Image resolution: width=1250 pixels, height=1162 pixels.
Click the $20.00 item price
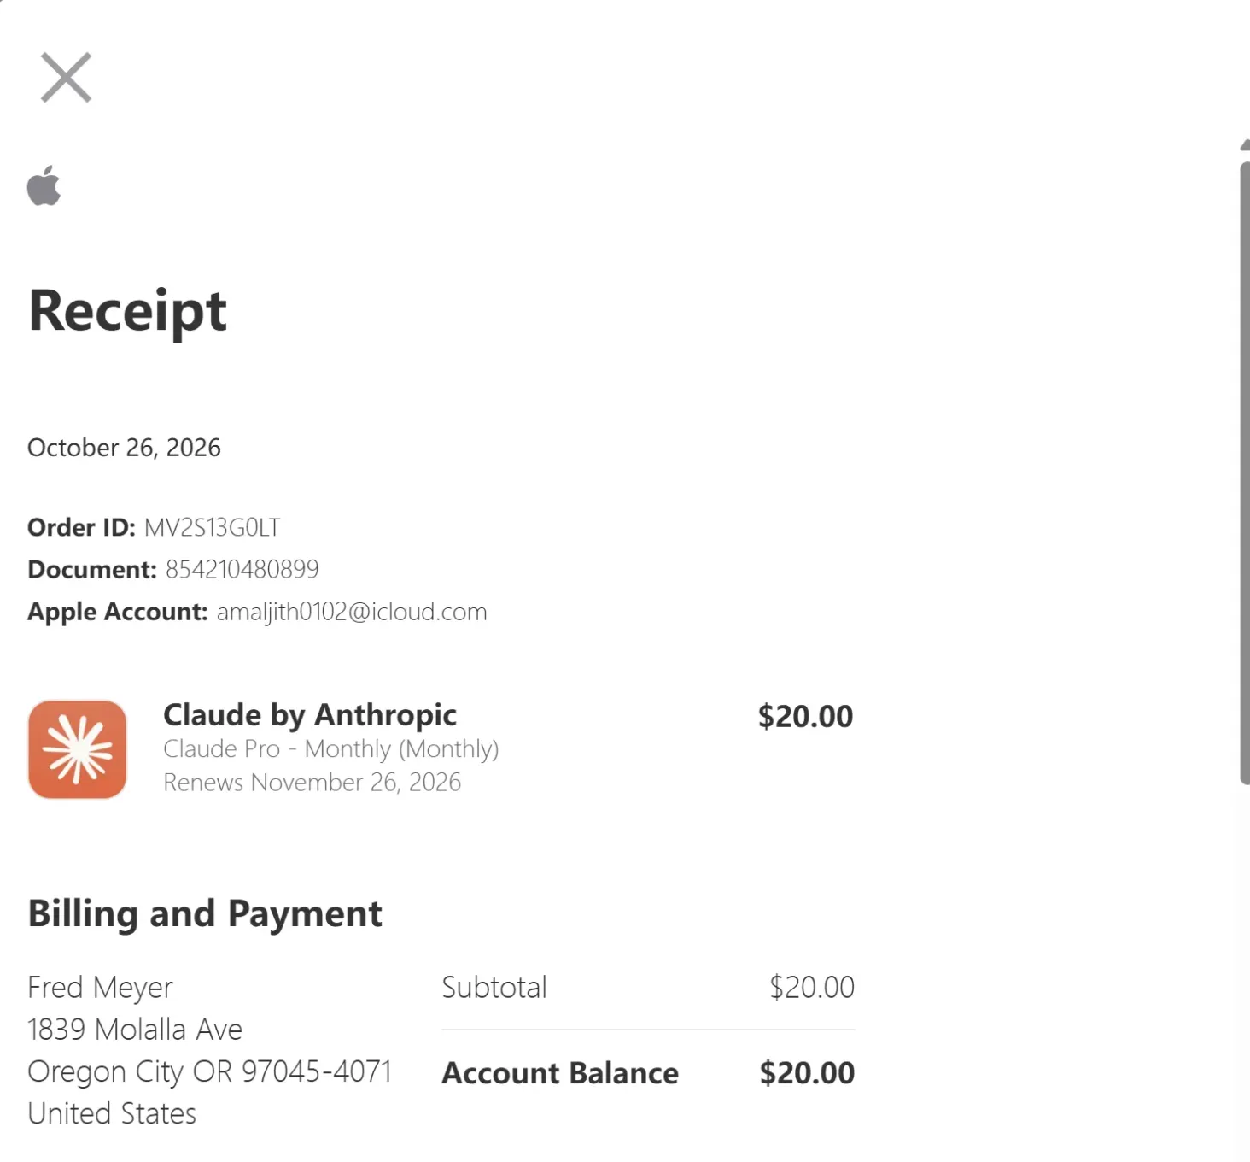tap(805, 716)
